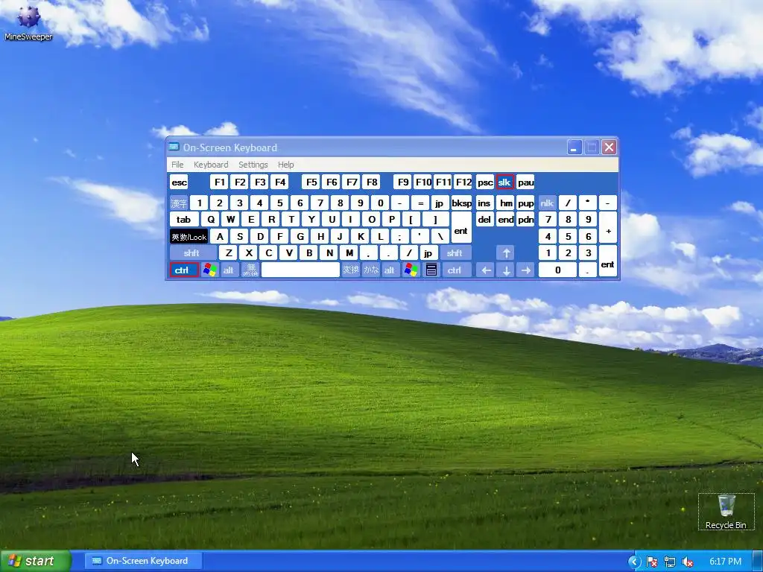Click the down arrow key
Image resolution: width=763 pixels, height=572 pixels.
point(506,270)
